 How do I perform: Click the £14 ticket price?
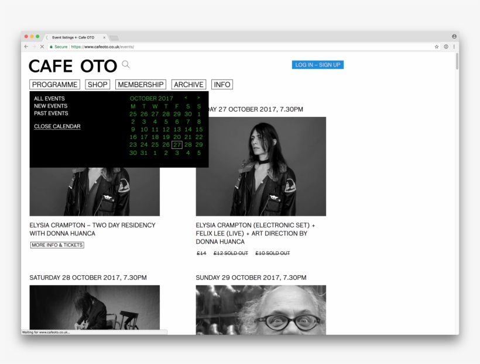(x=201, y=253)
